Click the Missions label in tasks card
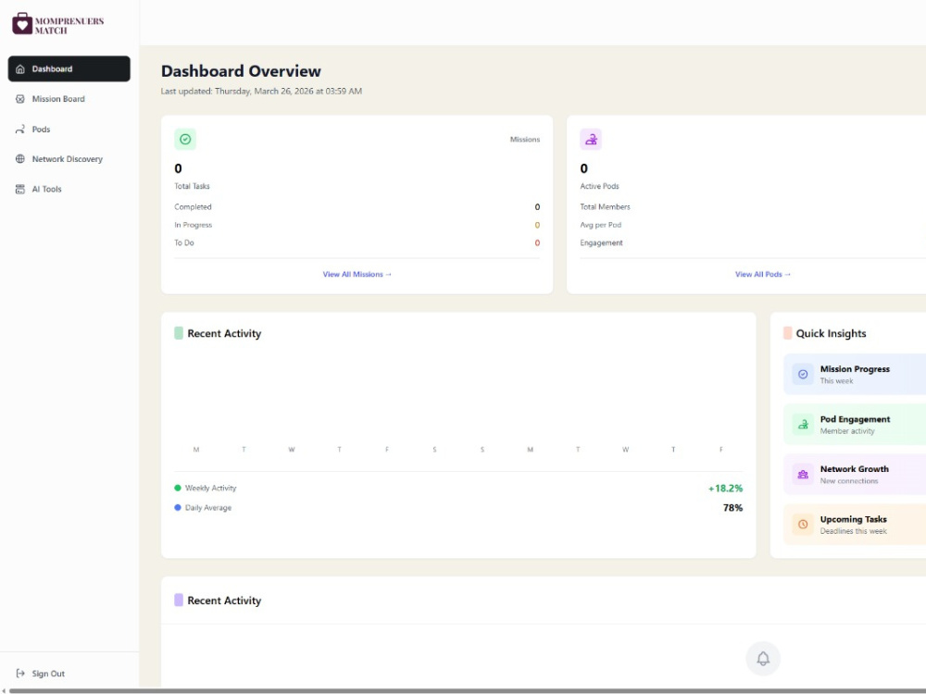This screenshot has height=694, width=926. (x=525, y=140)
